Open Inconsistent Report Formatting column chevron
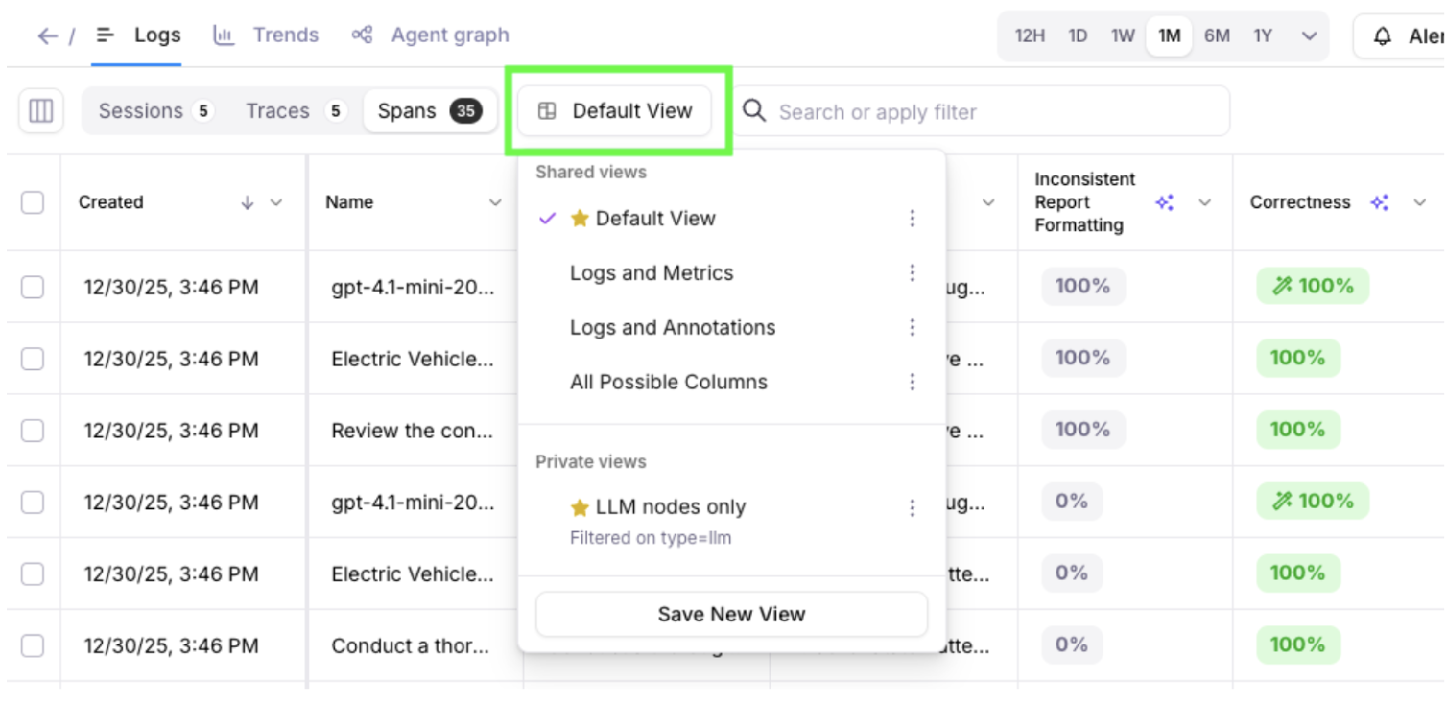The image size is (1447, 702). coord(1205,202)
